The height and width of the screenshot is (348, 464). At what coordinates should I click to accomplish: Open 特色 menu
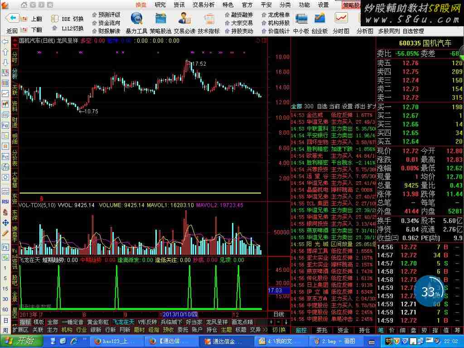(228, 5)
